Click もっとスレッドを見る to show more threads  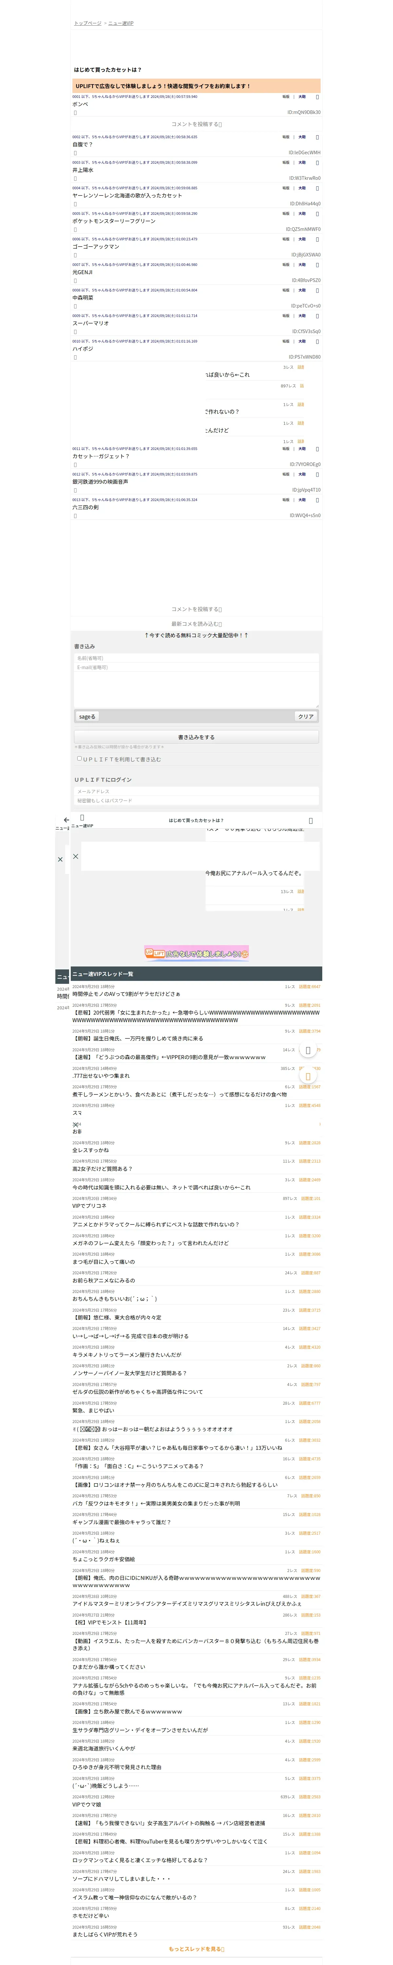196,1949
